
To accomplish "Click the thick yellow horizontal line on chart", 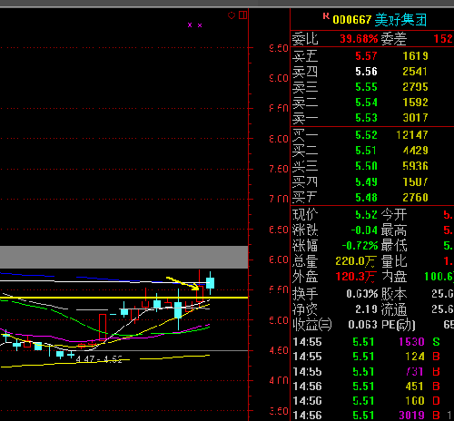I will click(x=124, y=298).
